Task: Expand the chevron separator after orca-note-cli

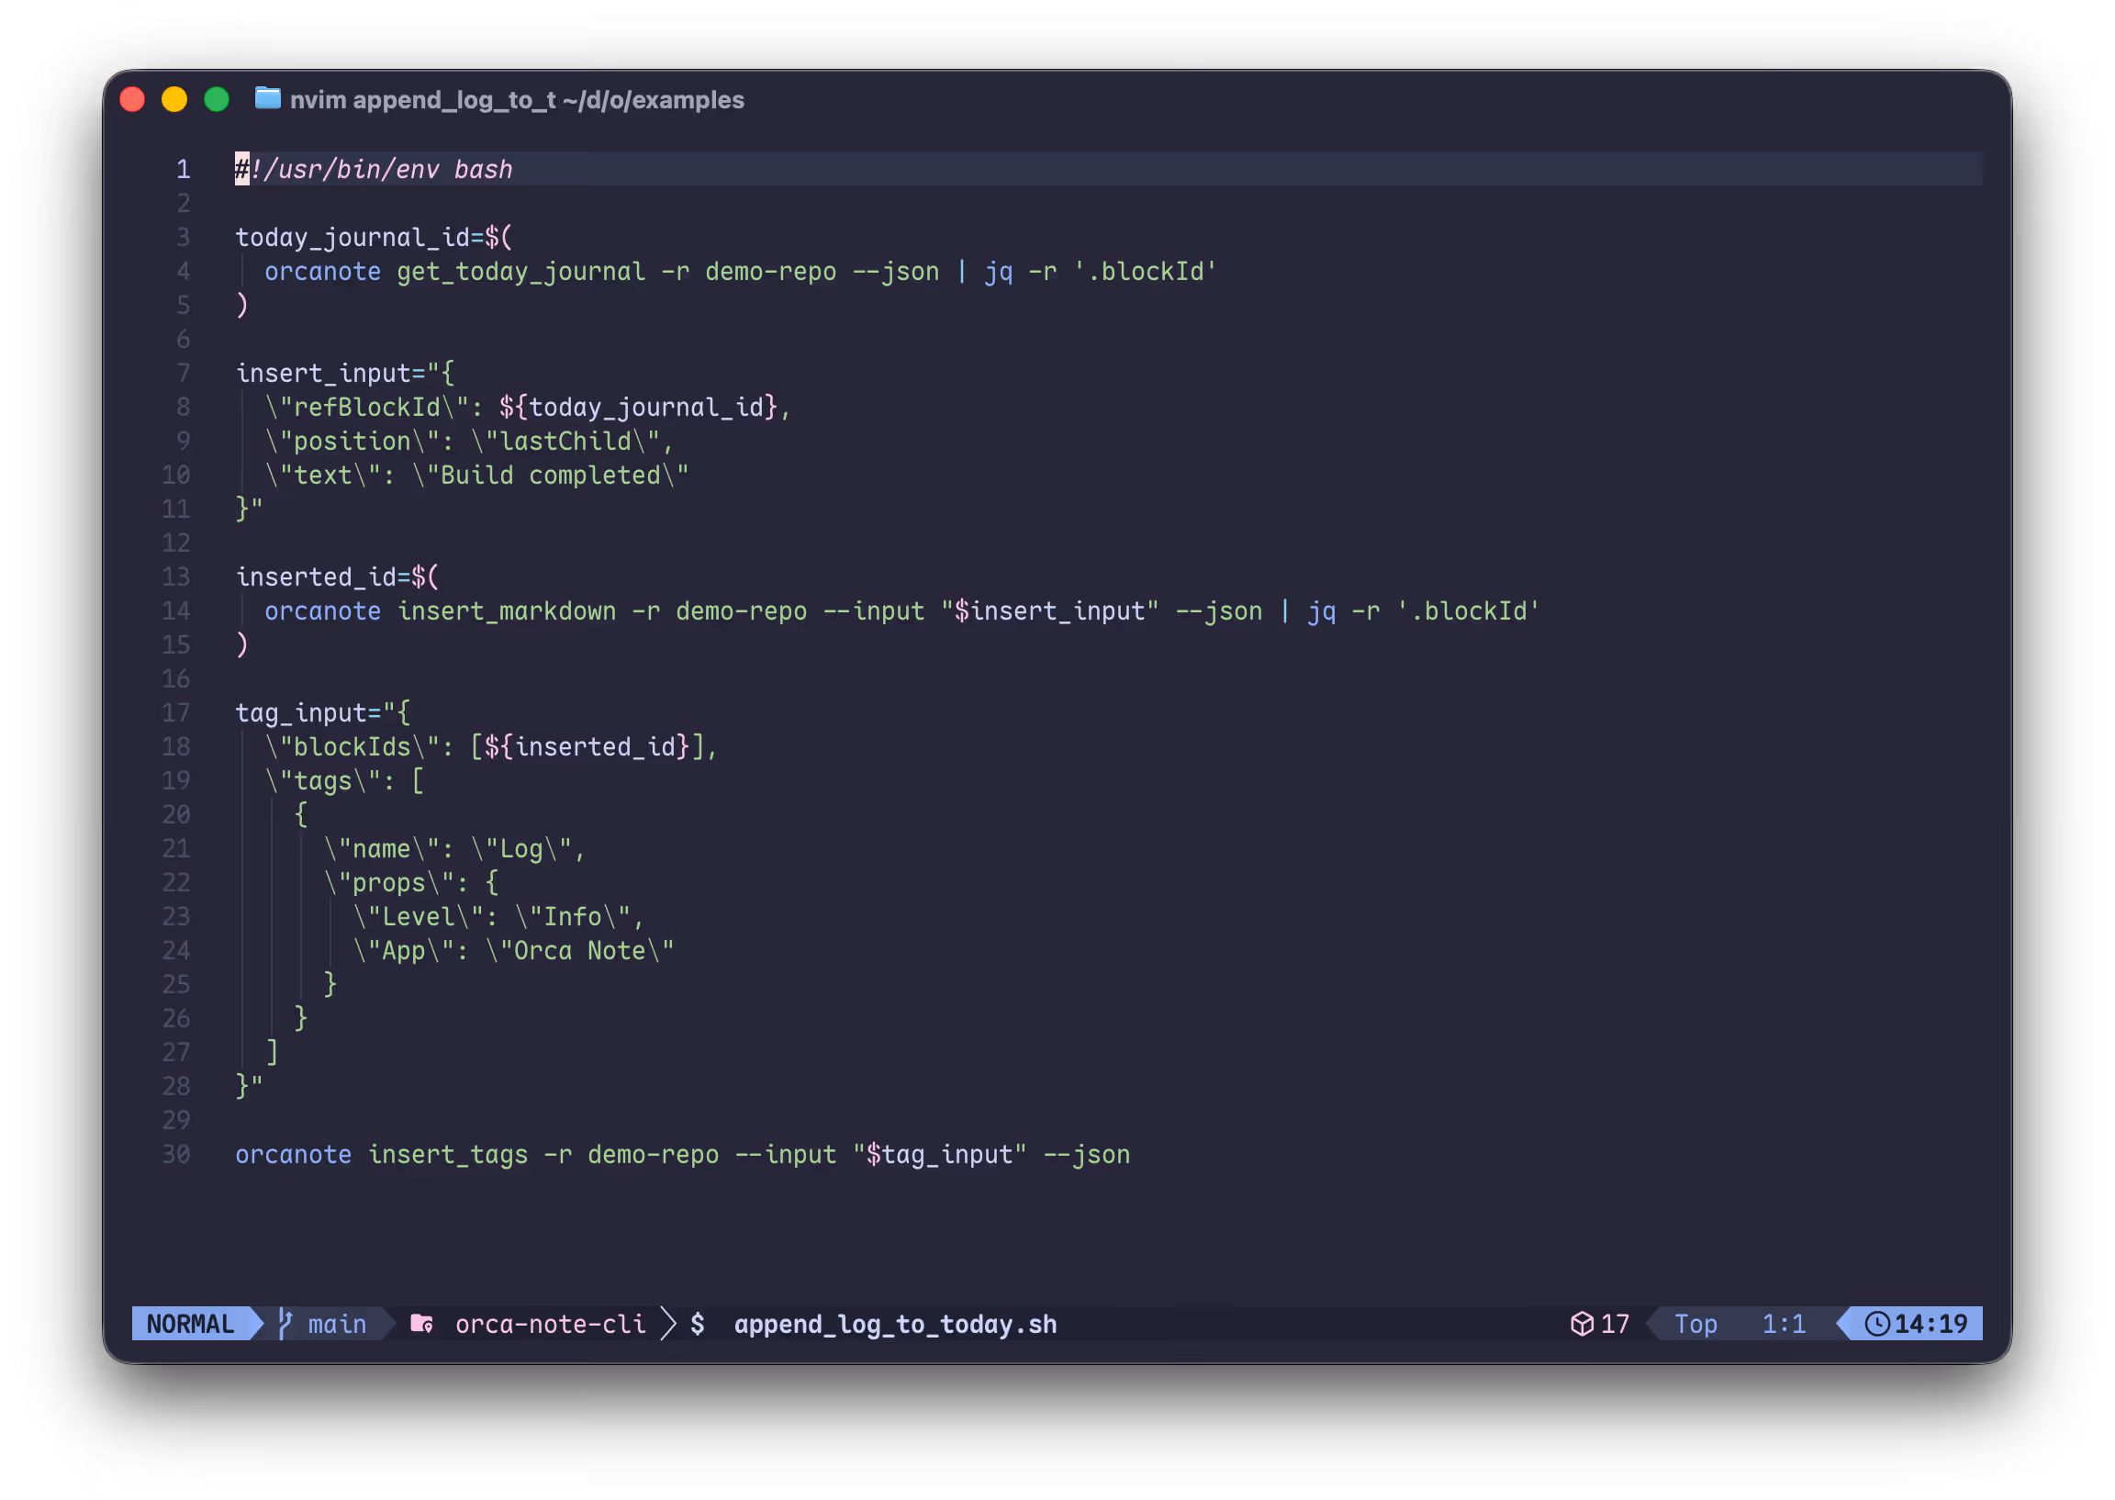Action: [x=667, y=1323]
